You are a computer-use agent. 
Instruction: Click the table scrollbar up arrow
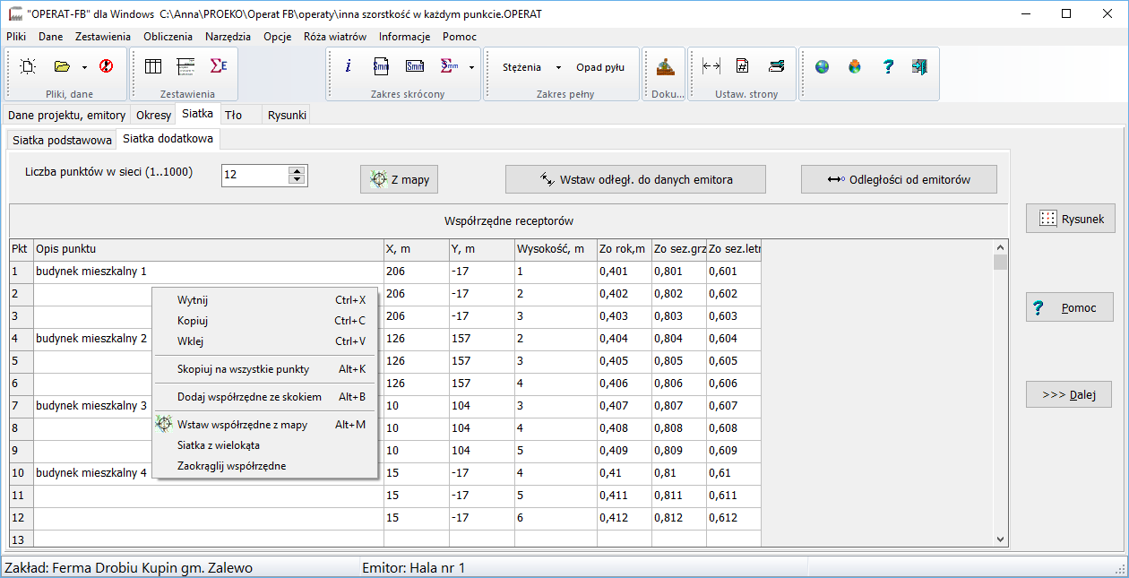coord(1001,246)
